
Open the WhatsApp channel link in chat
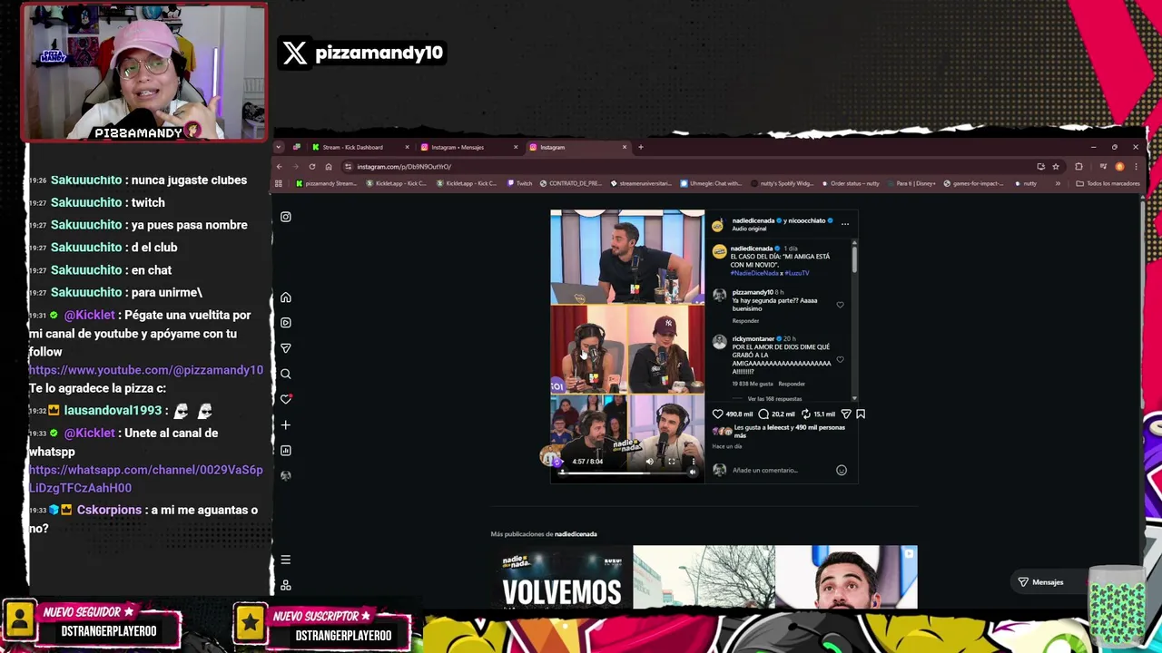(146, 479)
